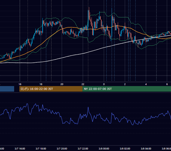The height and width of the screenshot is (151, 171).
Task: Click the hour label '6' on price chart axis
Action: [167, 84]
